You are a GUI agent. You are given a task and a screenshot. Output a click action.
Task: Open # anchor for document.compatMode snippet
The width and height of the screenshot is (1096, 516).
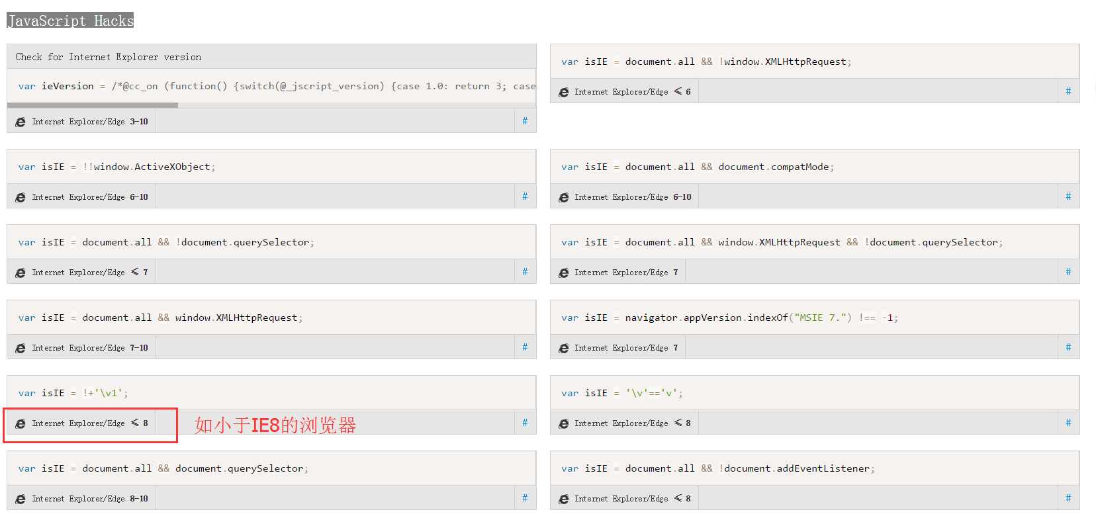pyautogui.click(x=1068, y=196)
